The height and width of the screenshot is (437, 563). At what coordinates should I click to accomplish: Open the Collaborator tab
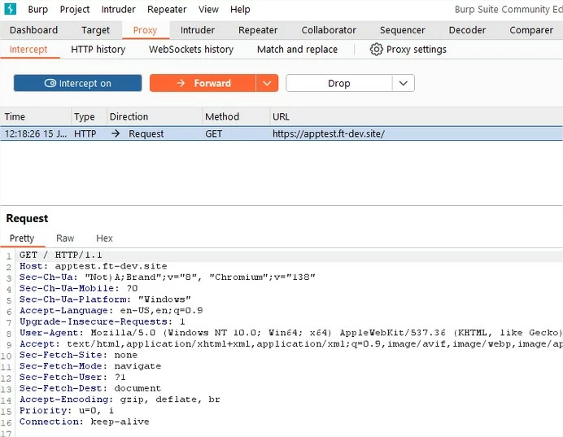(x=329, y=30)
